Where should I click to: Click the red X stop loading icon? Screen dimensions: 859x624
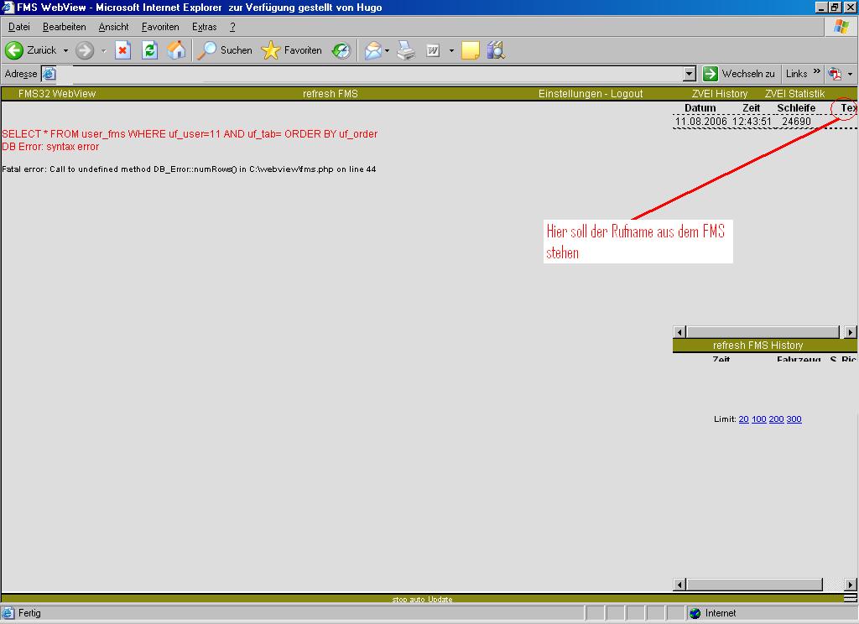click(x=122, y=50)
